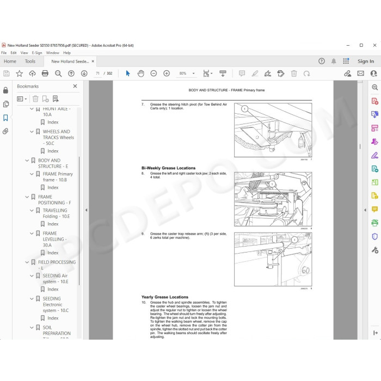Screen dimensions: 381x381
Task: Toggle the Bookmarks sidebar icon
Action: point(5,118)
